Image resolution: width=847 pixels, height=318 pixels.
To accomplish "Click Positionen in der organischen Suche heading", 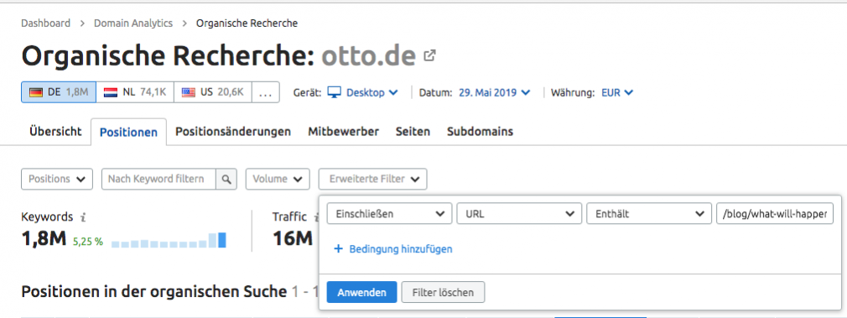I will pos(154,292).
